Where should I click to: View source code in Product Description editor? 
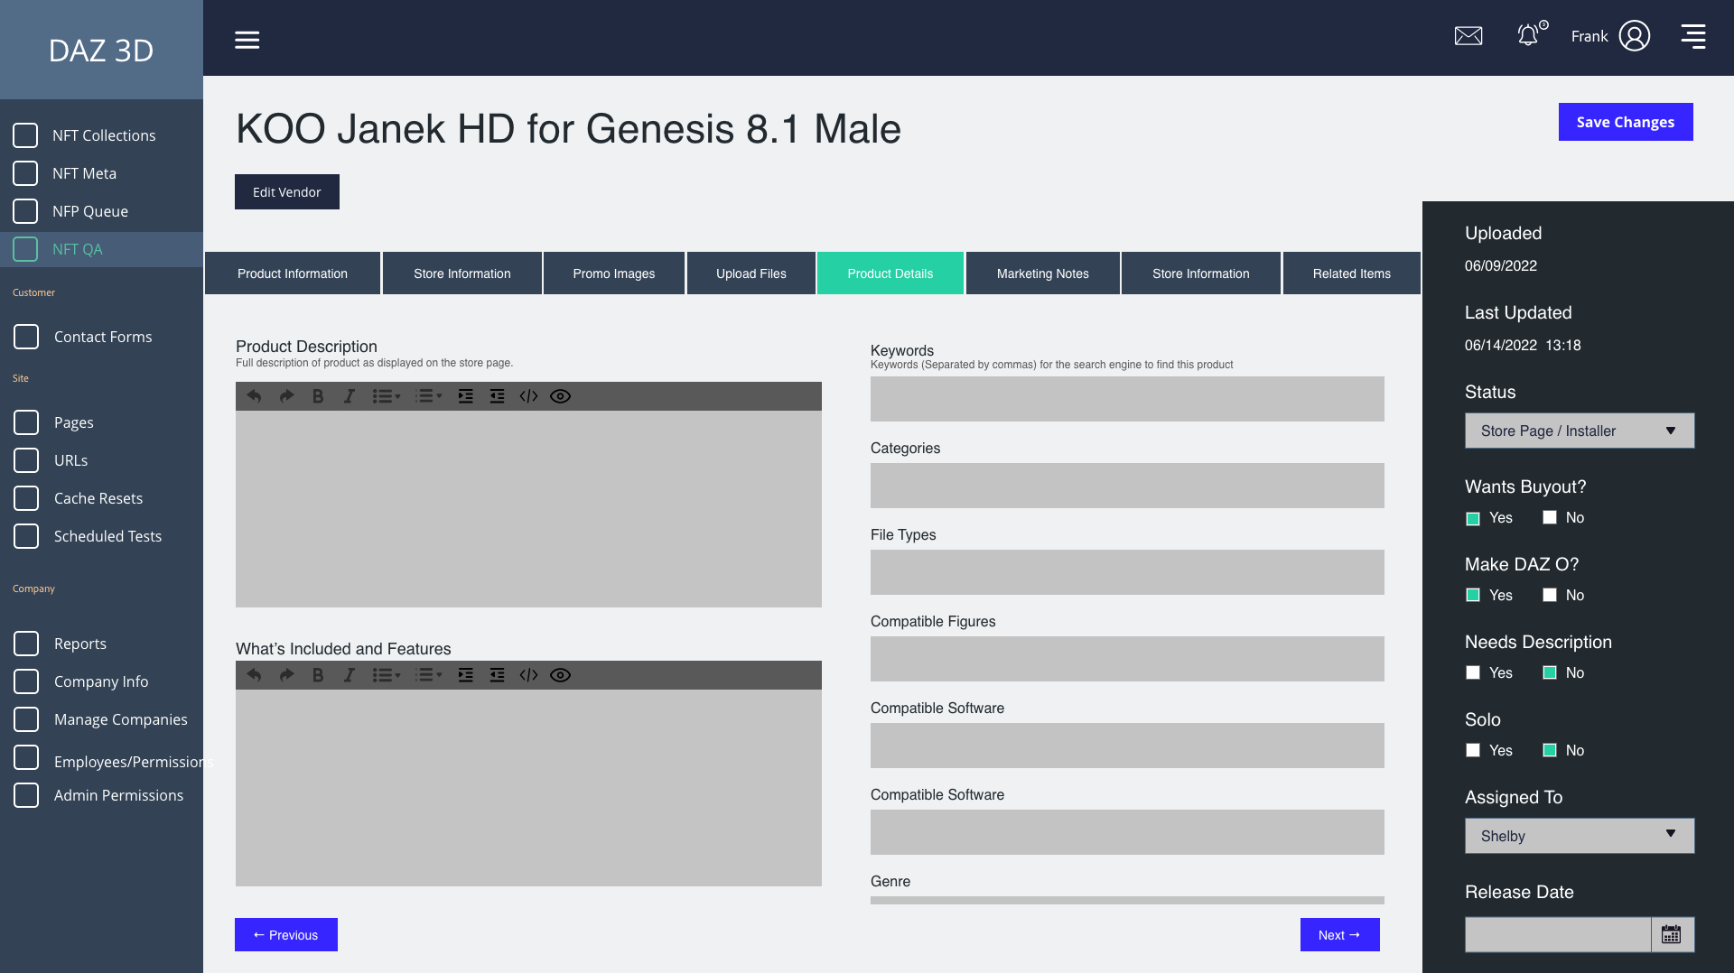click(528, 396)
